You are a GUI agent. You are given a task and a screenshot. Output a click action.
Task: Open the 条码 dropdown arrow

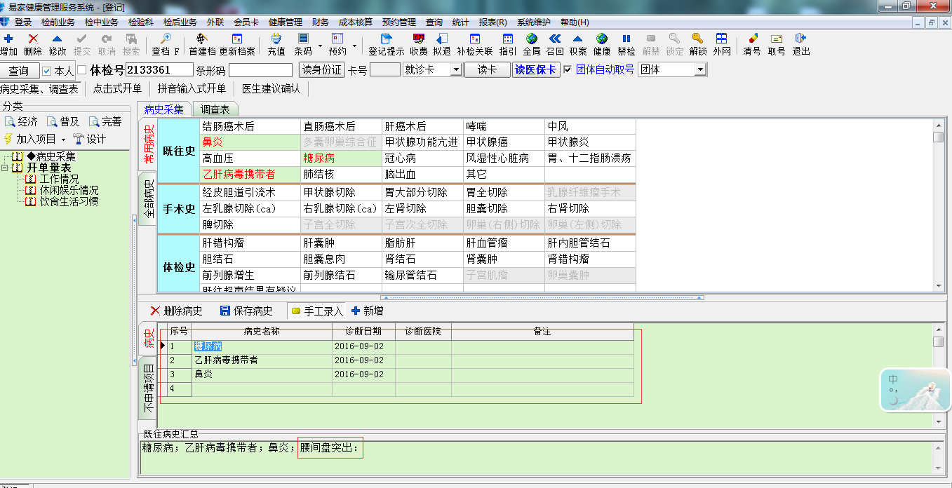point(320,46)
